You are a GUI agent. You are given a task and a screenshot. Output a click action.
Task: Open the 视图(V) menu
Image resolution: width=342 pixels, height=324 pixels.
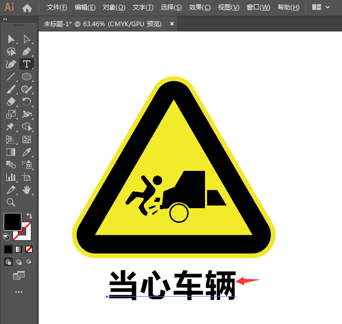pos(229,7)
